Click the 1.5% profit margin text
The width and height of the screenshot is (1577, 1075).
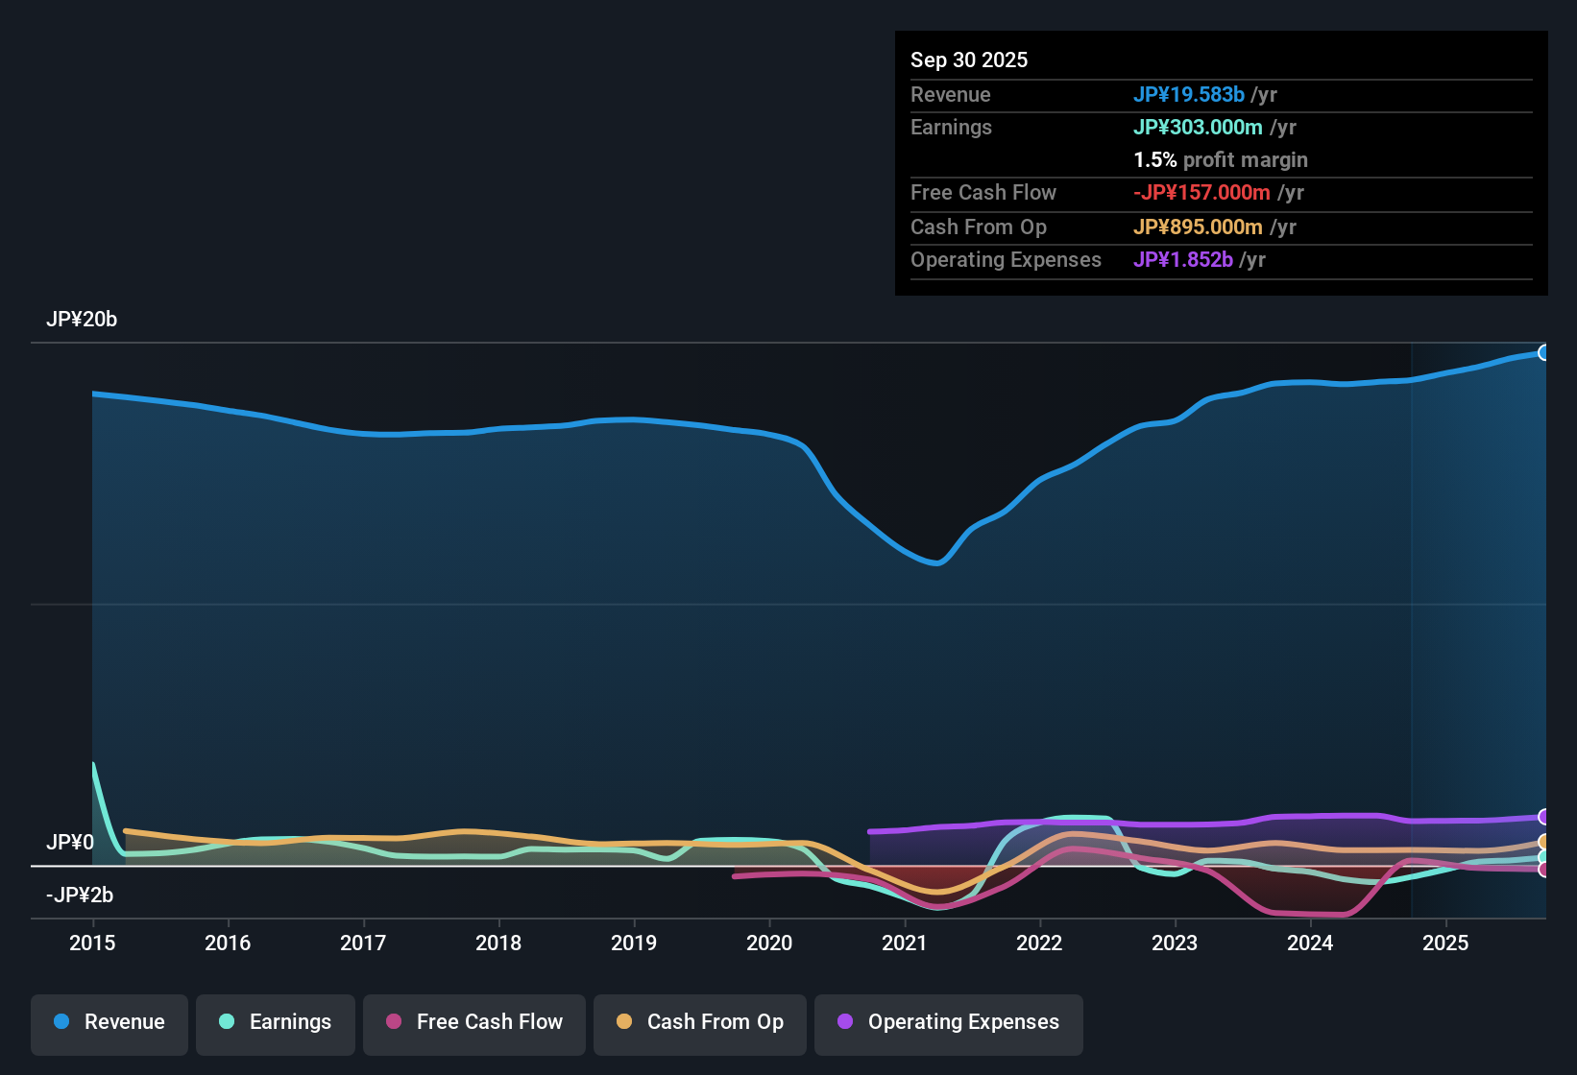[1221, 160]
